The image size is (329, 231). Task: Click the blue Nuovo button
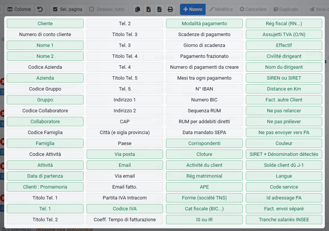pyautogui.click(x=193, y=9)
